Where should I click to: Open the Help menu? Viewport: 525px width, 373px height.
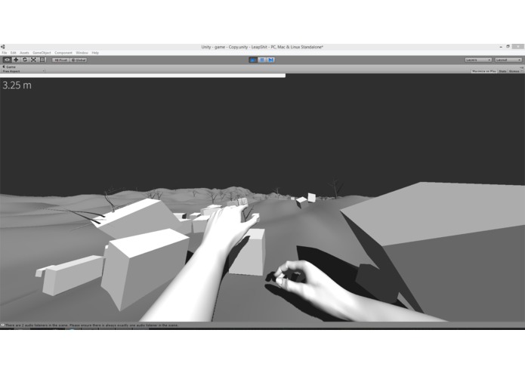95,53
